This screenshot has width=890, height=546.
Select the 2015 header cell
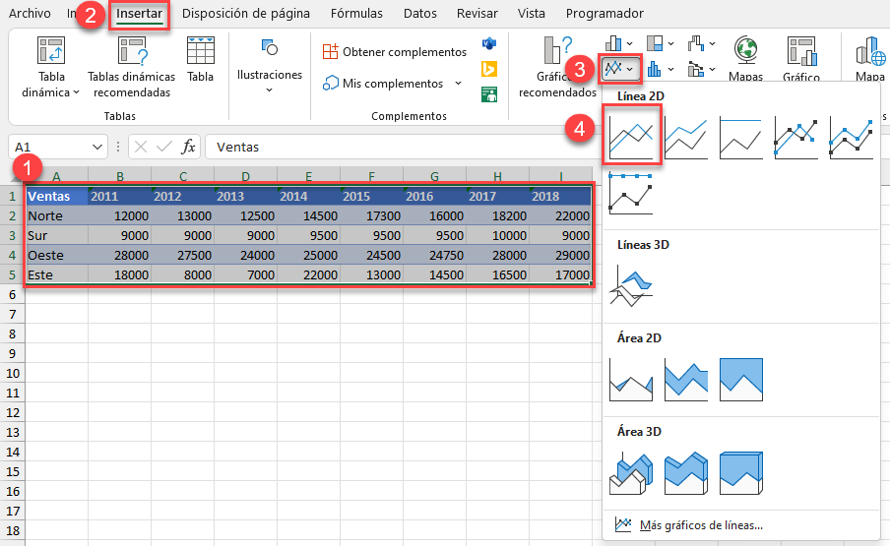pos(372,196)
